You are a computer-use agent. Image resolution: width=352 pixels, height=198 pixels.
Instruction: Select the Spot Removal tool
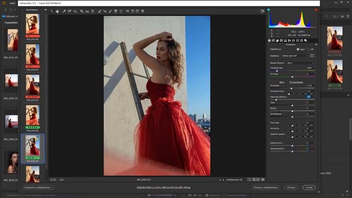click(100, 11)
